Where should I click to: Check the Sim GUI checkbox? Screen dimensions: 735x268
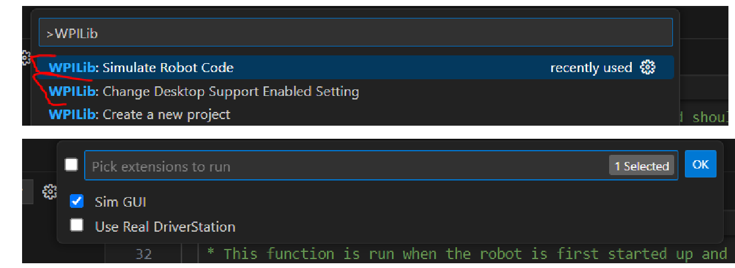(x=76, y=201)
